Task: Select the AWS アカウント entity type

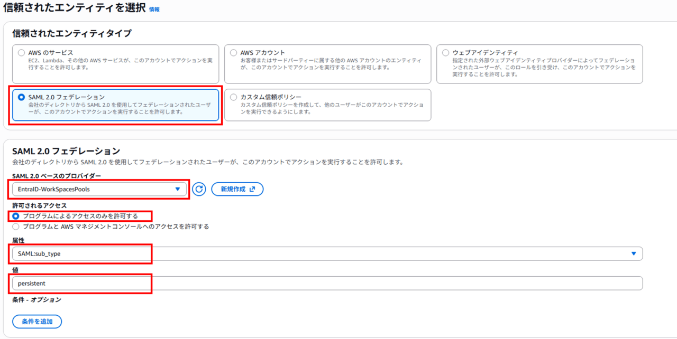Action: (233, 53)
